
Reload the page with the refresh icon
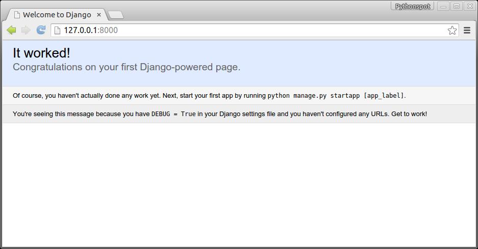(x=41, y=30)
